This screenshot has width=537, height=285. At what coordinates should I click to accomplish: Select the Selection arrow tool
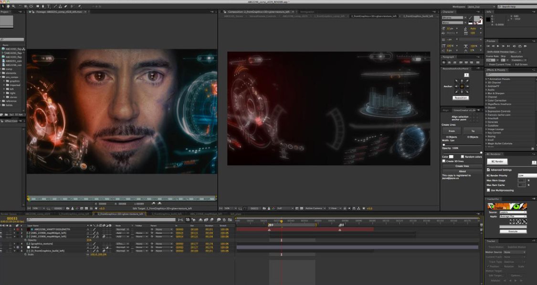(x=2, y=6)
